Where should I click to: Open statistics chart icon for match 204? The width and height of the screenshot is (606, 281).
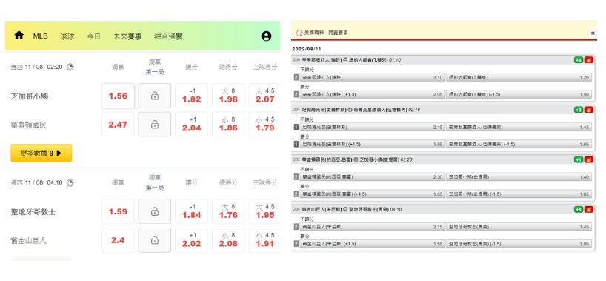click(589, 209)
